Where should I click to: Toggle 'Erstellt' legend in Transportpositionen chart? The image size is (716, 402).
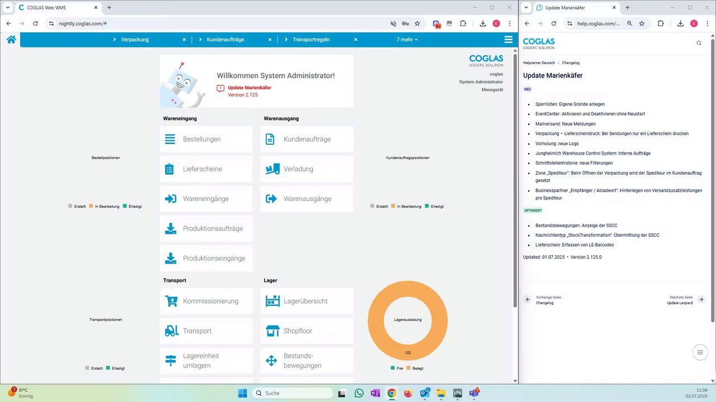pyautogui.click(x=93, y=368)
